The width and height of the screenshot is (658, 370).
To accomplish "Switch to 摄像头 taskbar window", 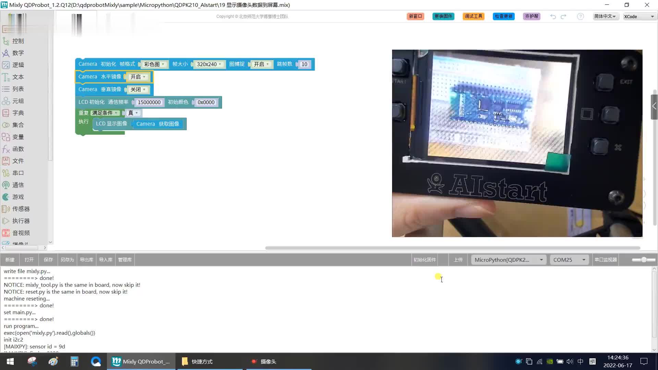I will (x=279, y=361).
